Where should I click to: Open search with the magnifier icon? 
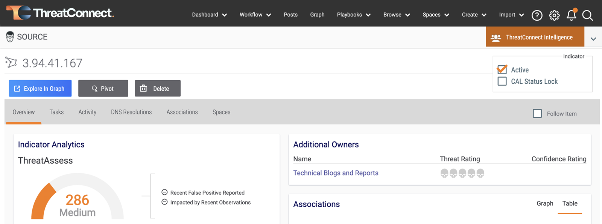[587, 15]
